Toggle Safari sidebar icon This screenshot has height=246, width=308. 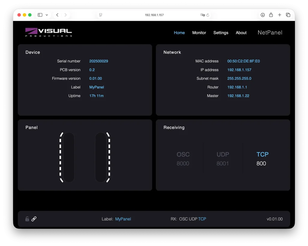tap(40, 15)
